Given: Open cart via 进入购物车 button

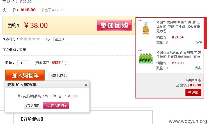Looking at the screenshot, I should click(x=56, y=105).
